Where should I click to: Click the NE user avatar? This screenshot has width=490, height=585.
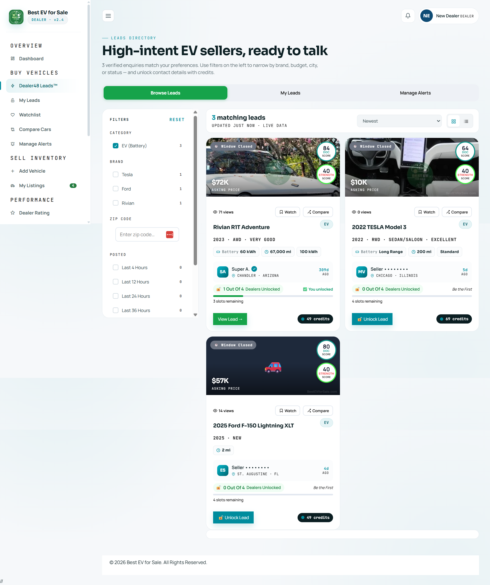coord(426,16)
